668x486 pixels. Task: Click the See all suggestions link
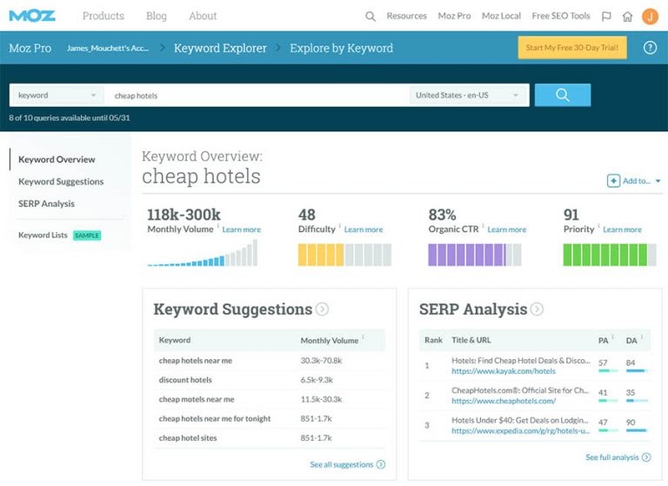[342, 464]
